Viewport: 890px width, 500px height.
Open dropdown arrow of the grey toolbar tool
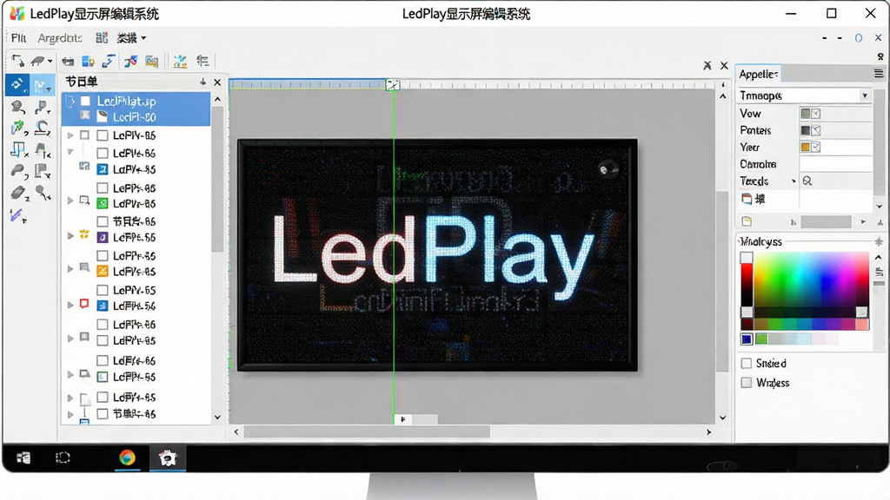(x=50, y=62)
